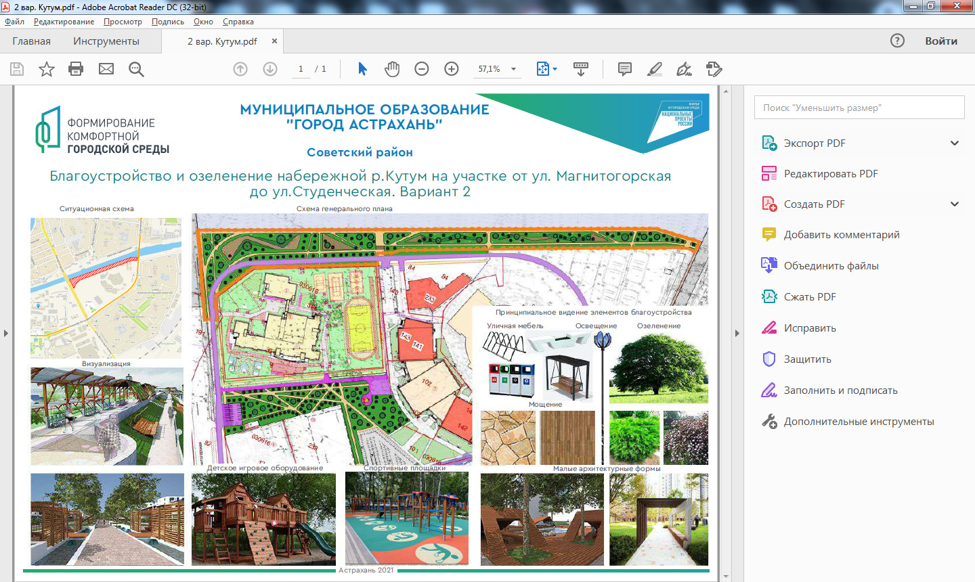
Task: Add document to starred with star icon
Action: [47, 69]
